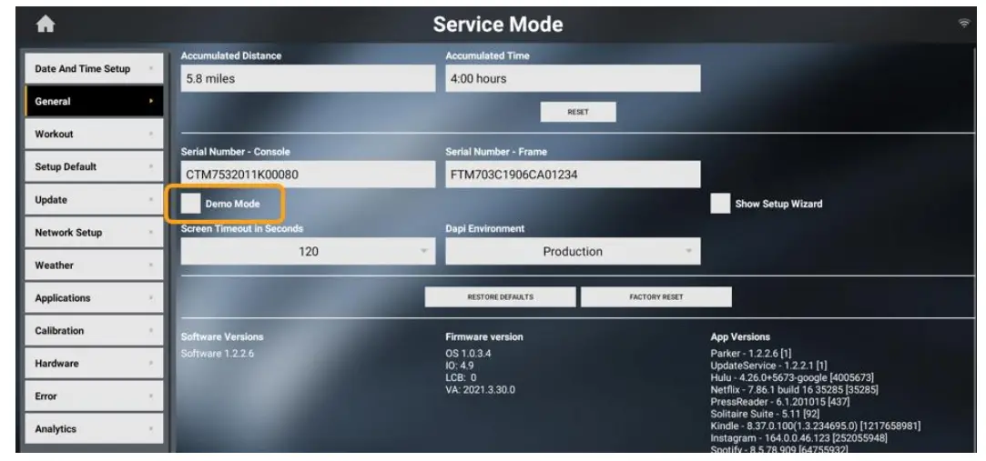Select the Hulu app version line
Screen dimensions: 986x461
[x=792, y=378]
